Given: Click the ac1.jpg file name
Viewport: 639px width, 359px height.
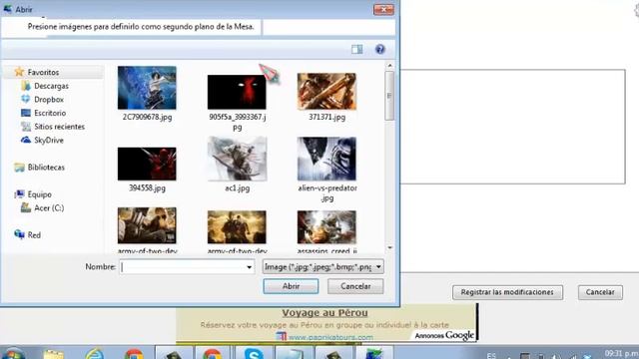Looking at the screenshot, I should coord(238,188).
